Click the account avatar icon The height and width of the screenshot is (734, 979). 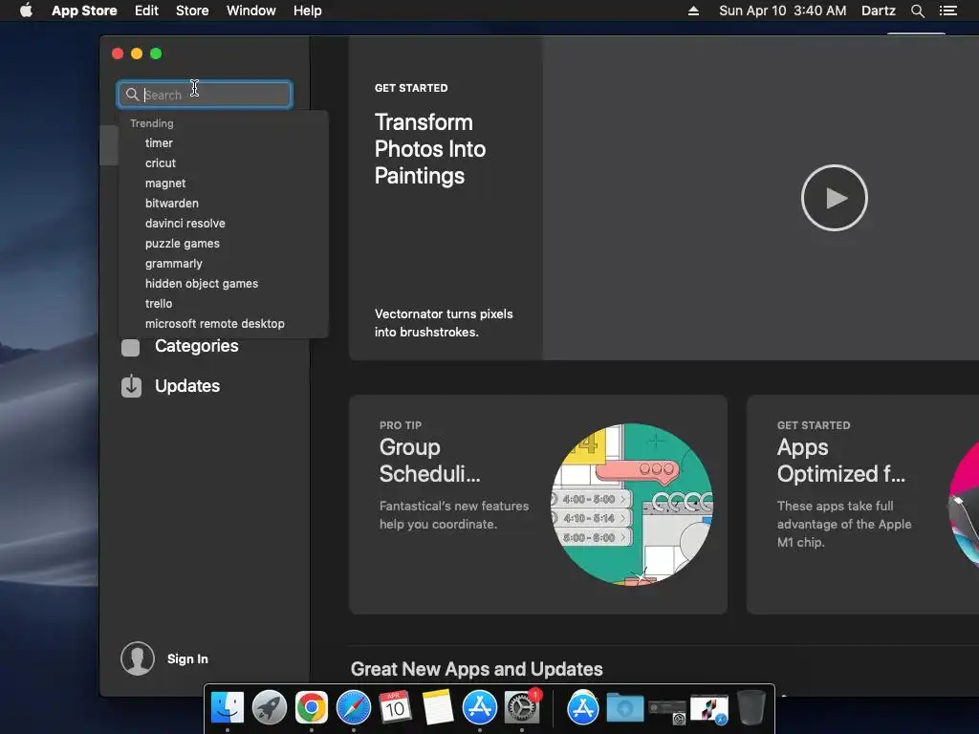coord(138,658)
